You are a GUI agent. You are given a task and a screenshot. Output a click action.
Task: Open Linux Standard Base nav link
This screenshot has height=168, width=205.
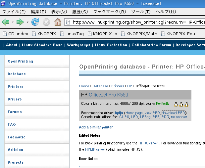(42, 45)
